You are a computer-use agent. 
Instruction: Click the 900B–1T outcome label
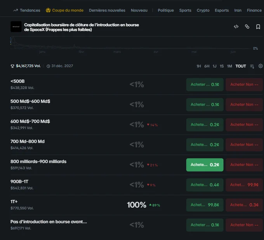[x=19, y=181]
